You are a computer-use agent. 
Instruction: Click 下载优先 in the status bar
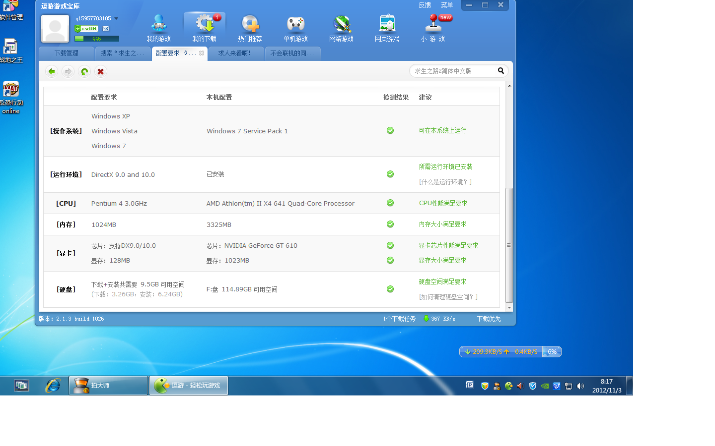point(489,319)
